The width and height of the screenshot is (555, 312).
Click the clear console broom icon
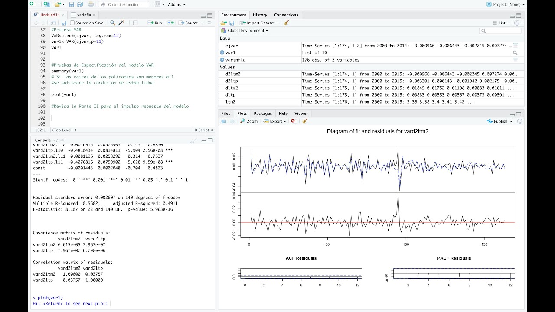(193, 140)
